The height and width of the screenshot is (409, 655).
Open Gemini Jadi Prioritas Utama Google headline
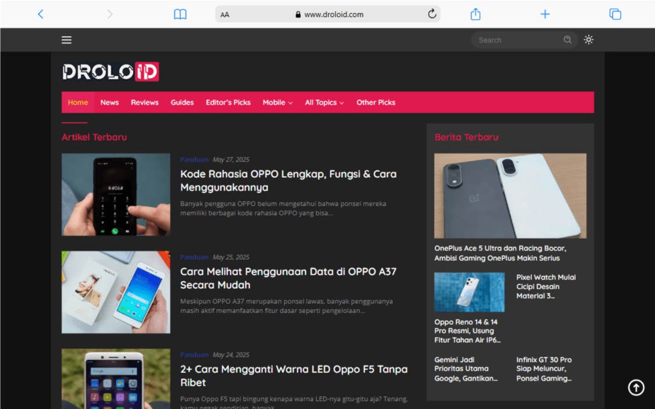point(466,369)
